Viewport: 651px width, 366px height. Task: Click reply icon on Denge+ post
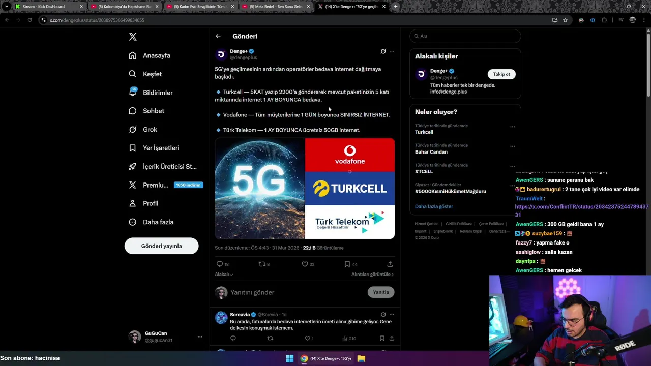220,264
